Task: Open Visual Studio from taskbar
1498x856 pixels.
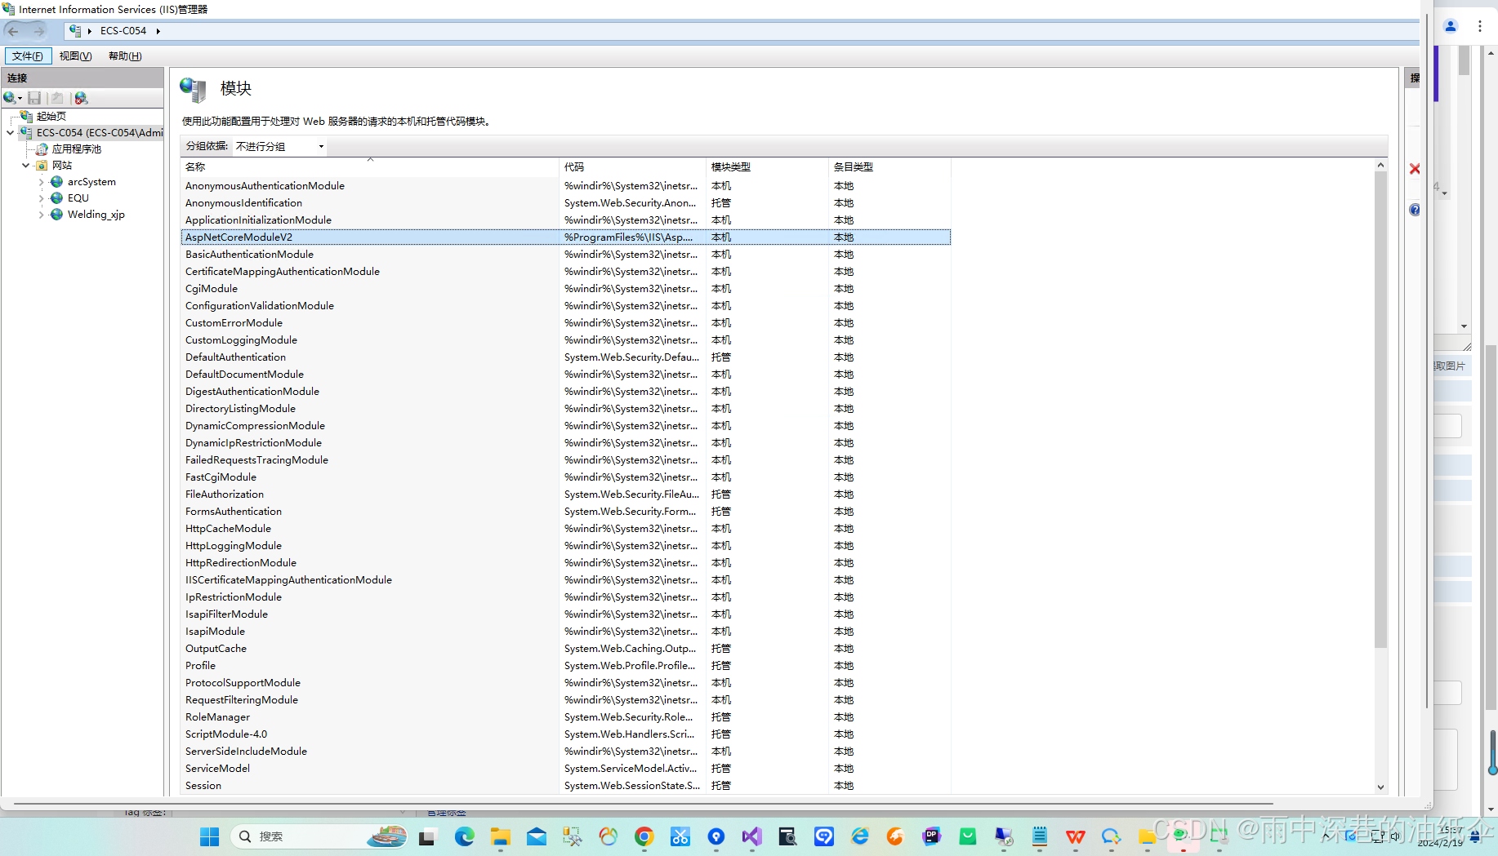Action: (x=752, y=836)
